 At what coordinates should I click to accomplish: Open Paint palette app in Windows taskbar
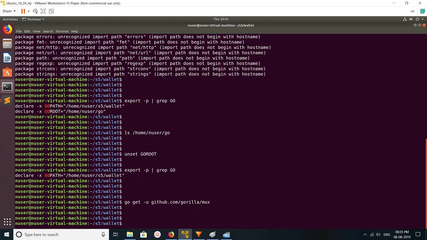point(212,235)
